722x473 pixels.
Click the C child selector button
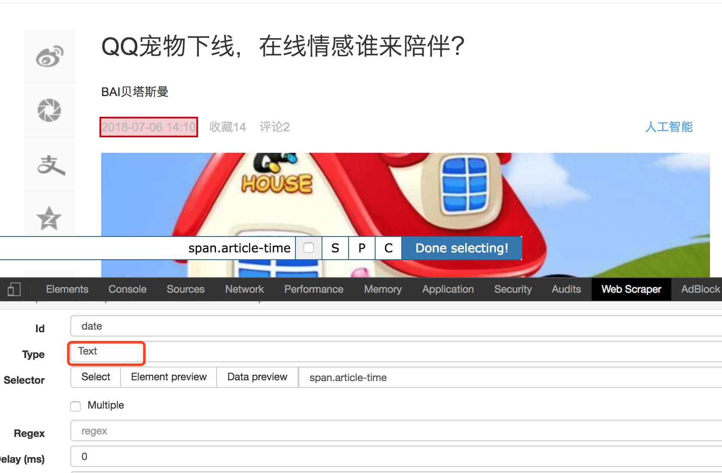click(388, 248)
